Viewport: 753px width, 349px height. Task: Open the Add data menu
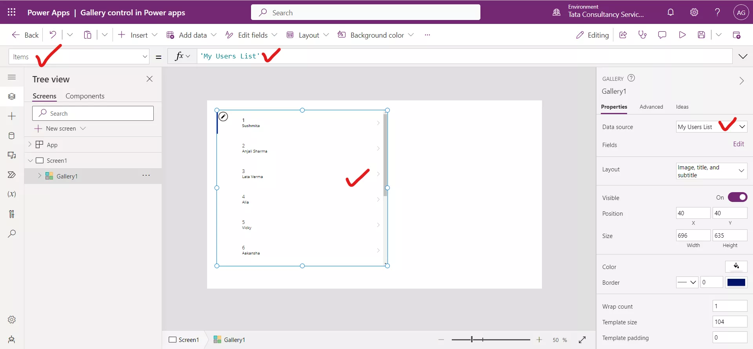point(191,35)
